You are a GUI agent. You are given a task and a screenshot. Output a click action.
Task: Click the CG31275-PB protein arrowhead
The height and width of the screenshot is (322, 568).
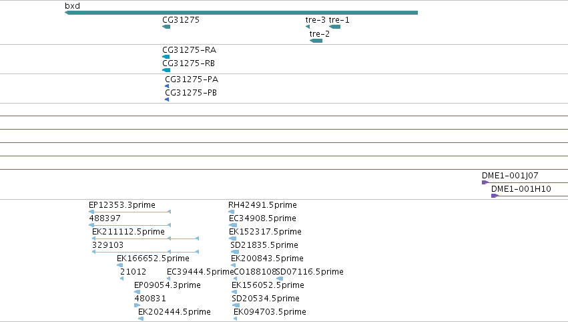[x=167, y=100]
